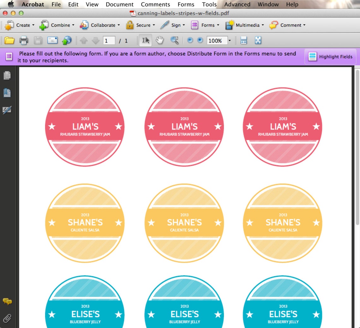Click the page number input field
This screenshot has height=328, width=360.
[109, 40]
